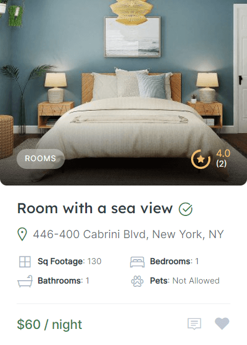This screenshot has width=247, height=345.
Task: Click the bed icon beside Bedrooms
Action: (x=137, y=262)
